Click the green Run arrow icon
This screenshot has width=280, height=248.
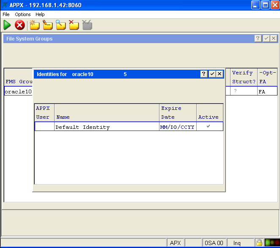[x=7, y=25]
